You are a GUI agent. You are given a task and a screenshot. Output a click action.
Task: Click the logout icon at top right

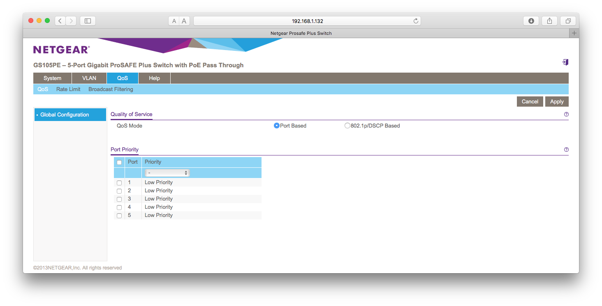point(565,62)
